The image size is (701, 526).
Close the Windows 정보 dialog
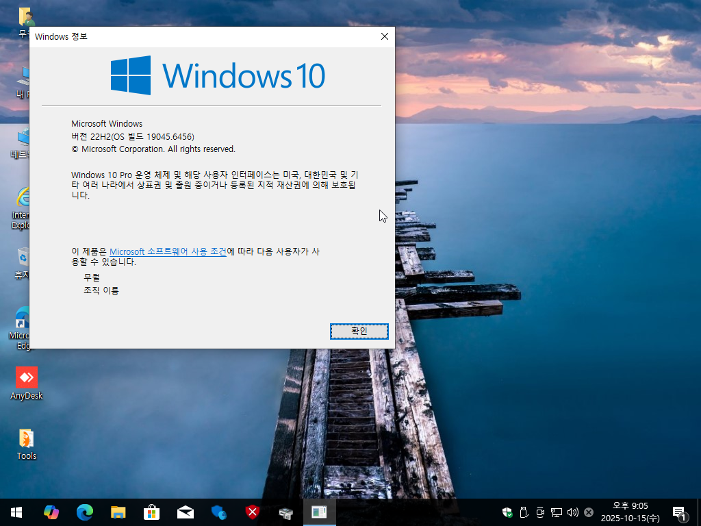385,37
